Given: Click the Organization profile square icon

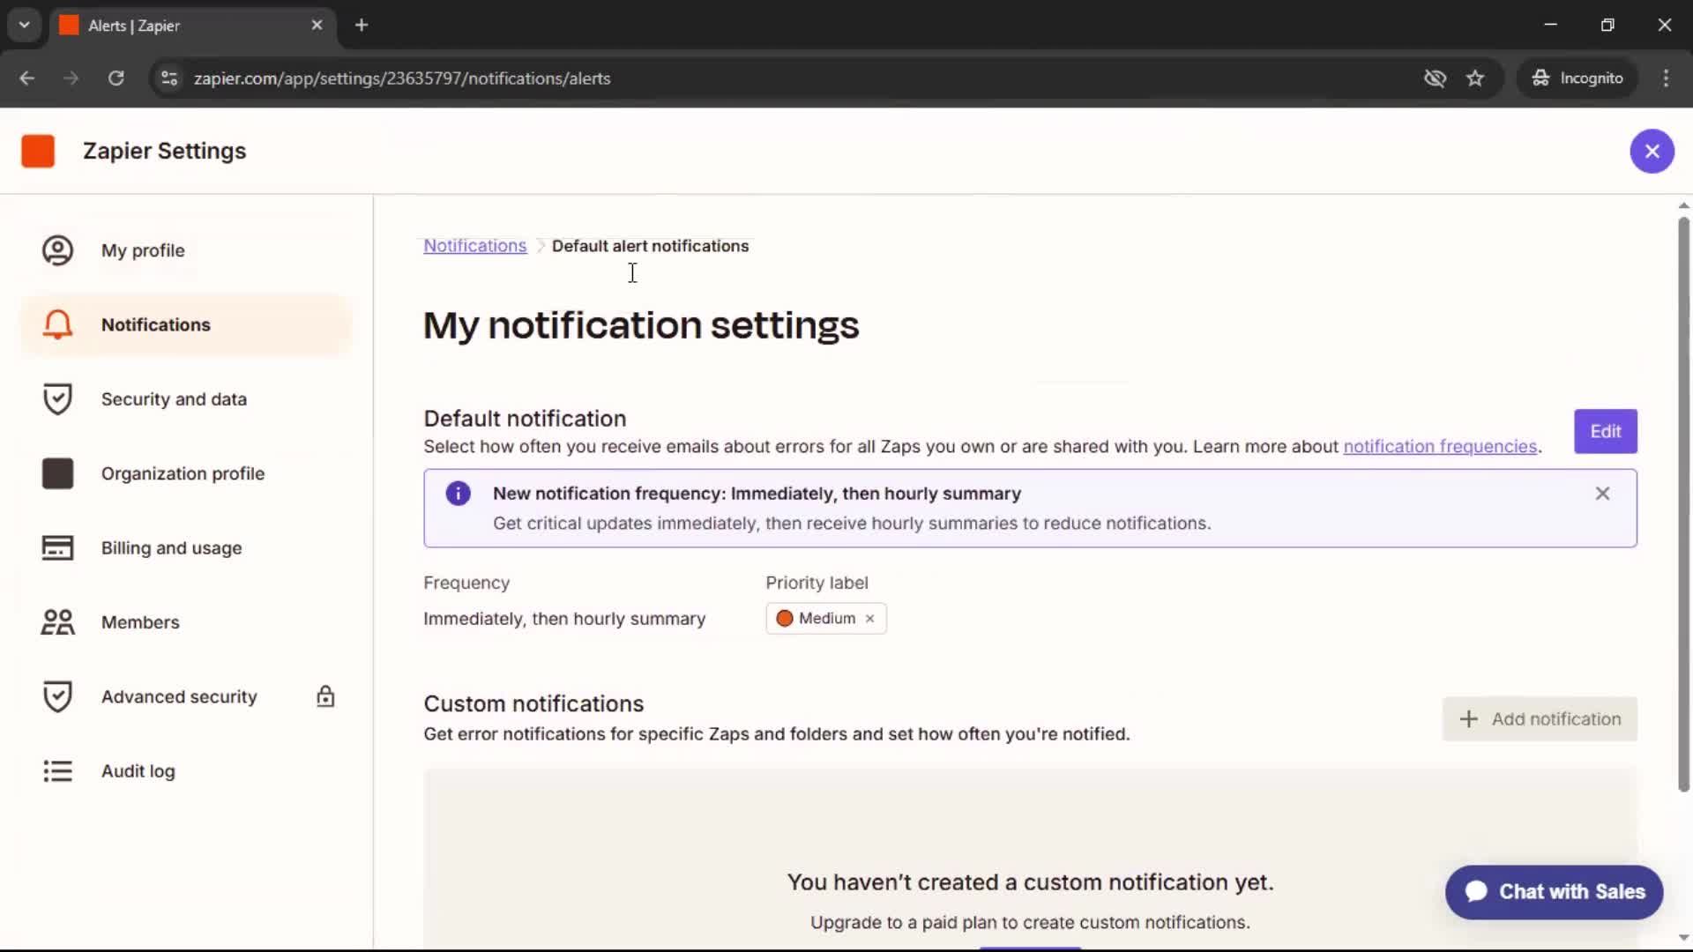Looking at the screenshot, I should point(58,473).
